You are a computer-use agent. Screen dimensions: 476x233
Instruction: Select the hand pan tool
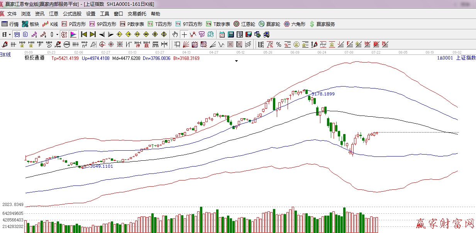[175, 34]
